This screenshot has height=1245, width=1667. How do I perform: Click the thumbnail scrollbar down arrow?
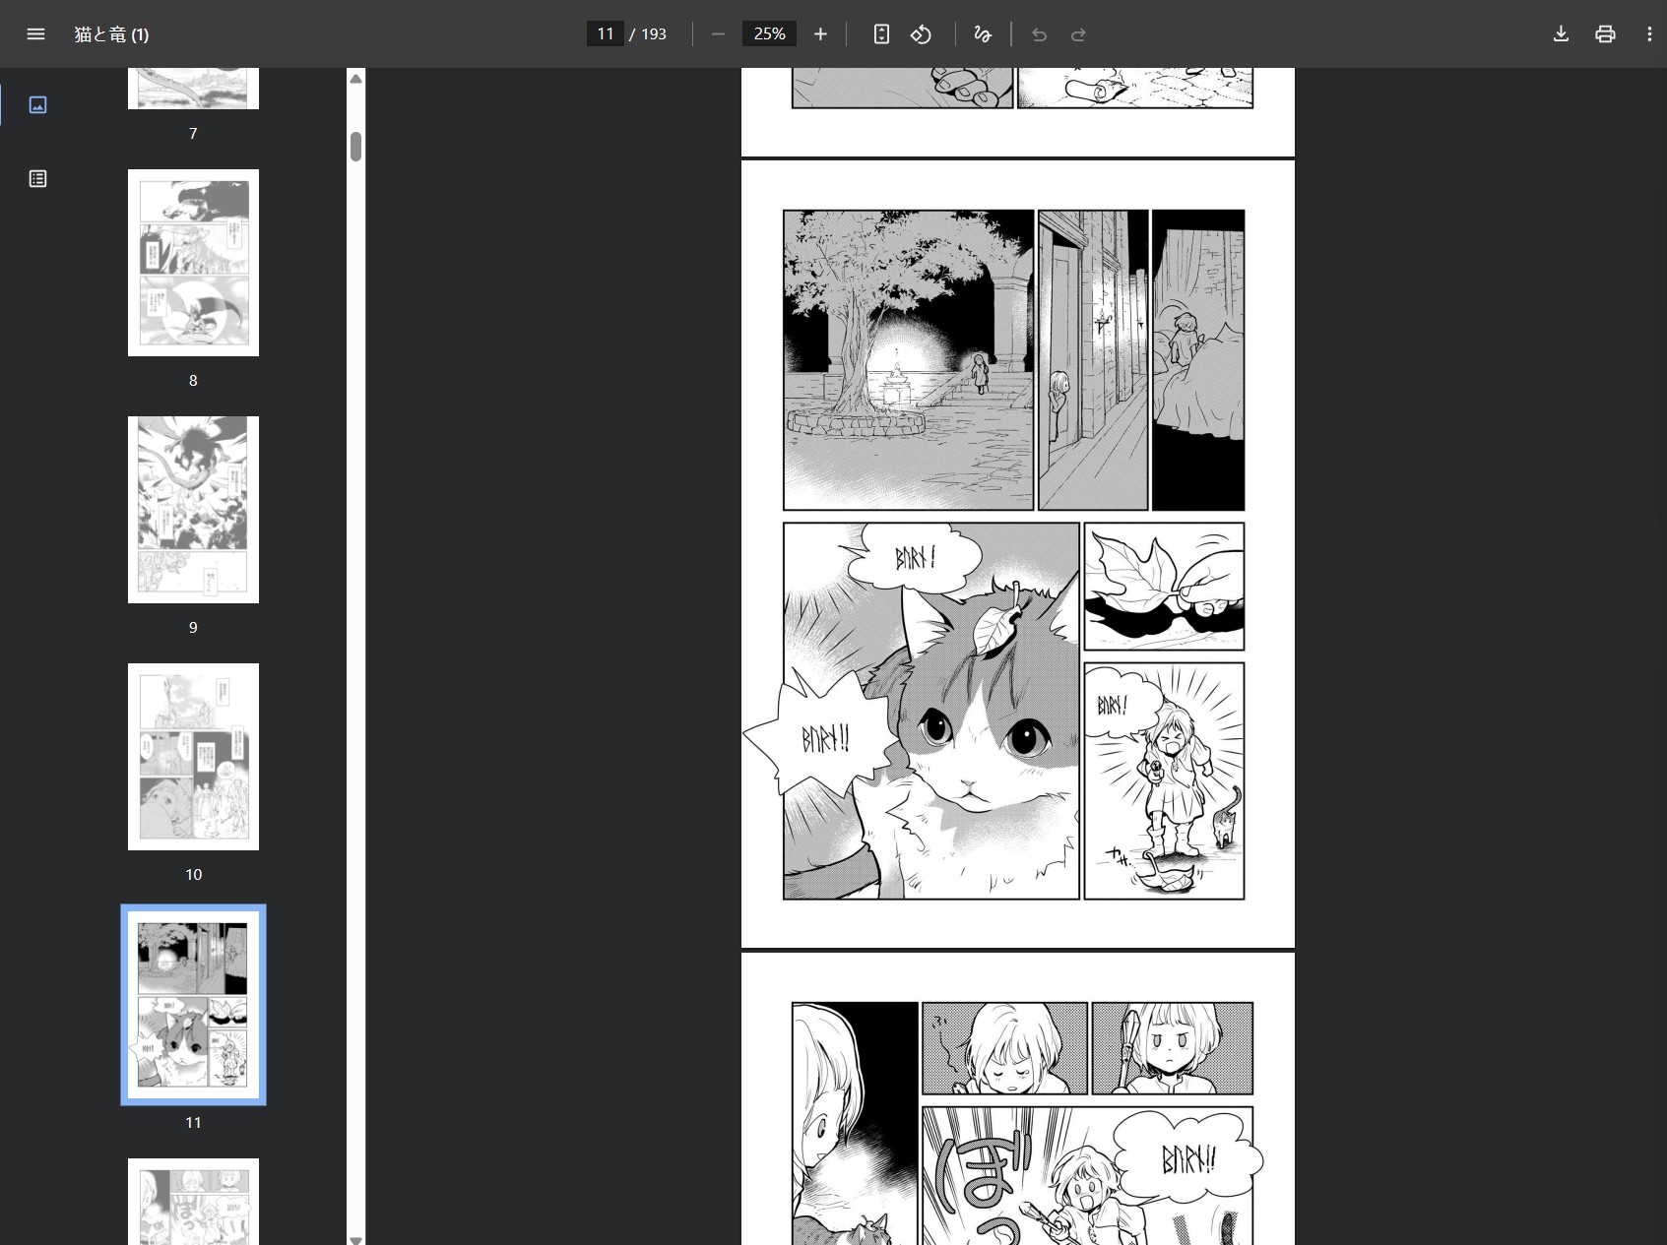pyautogui.click(x=356, y=1238)
